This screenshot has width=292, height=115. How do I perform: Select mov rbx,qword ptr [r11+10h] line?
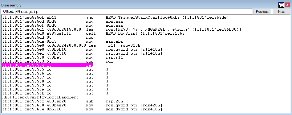[82, 49]
